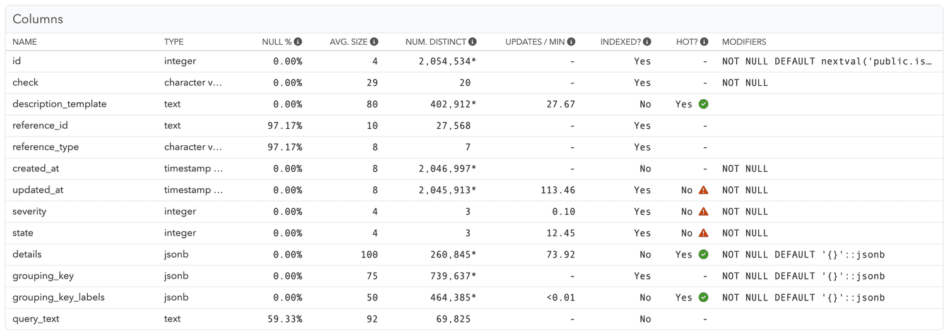This screenshot has height=334, width=947.
Task: Click the NAME column header
Action: click(25, 42)
